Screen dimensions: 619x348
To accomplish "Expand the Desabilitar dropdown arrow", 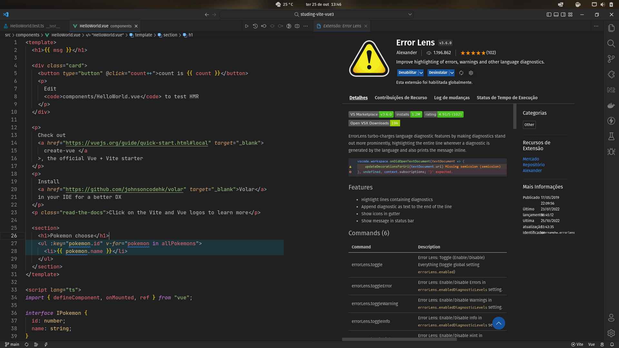I will tap(422, 73).
